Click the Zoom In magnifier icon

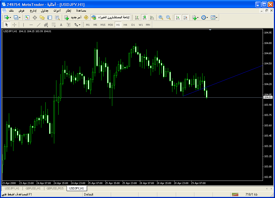(x=161, y=17)
